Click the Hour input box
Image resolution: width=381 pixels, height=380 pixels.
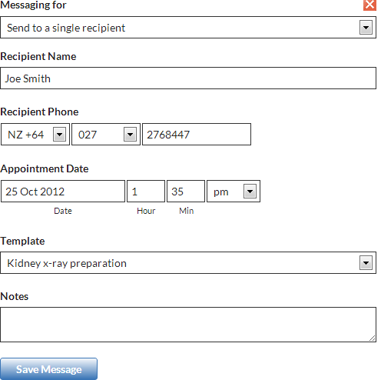pyautogui.click(x=146, y=192)
